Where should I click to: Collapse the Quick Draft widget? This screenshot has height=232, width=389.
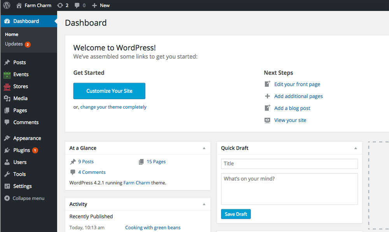pyautogui.click(x=356, y=148)
